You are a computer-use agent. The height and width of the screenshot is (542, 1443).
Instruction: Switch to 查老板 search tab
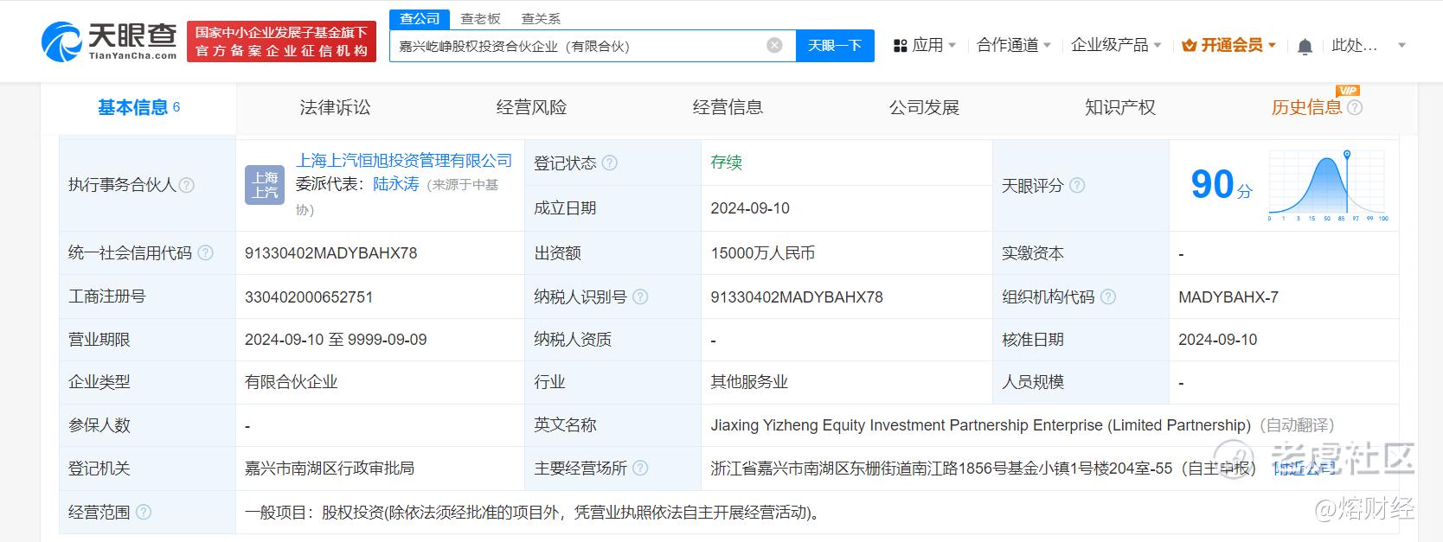[x=480, y=19]
